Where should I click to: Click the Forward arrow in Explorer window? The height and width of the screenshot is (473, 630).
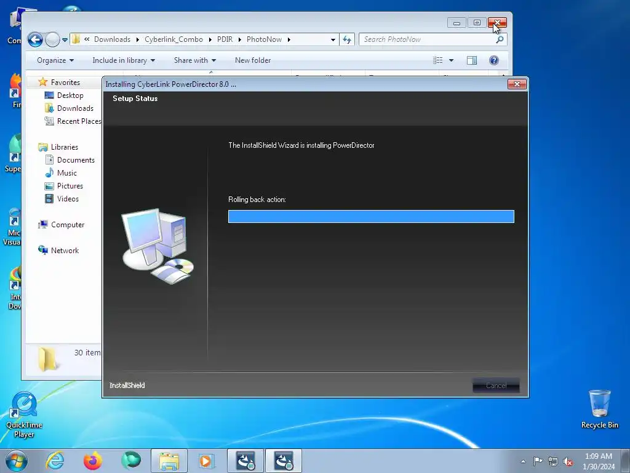(52, 39)
